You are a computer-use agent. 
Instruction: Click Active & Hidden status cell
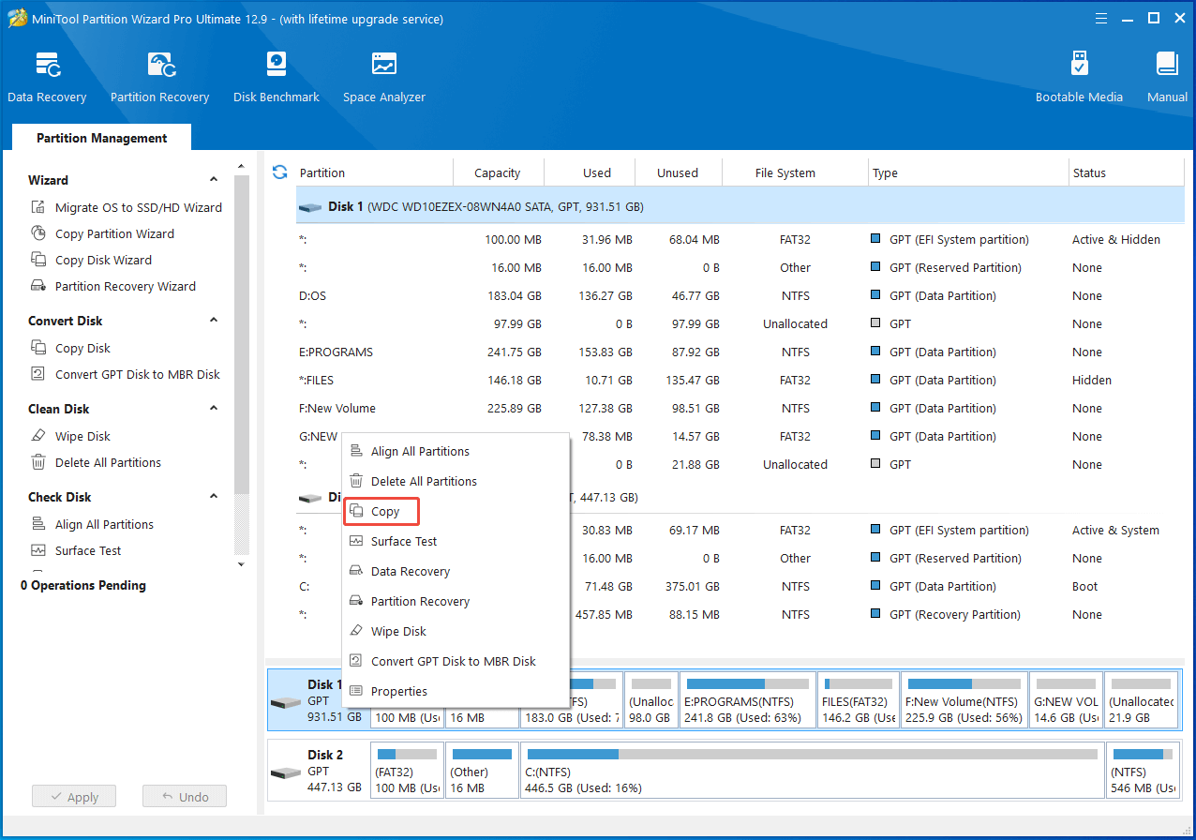pyautogui.click(x=1116, y=239)
